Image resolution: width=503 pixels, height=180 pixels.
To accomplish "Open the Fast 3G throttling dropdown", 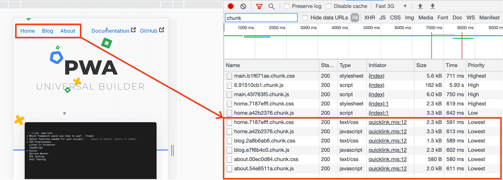I will (391, 6).
